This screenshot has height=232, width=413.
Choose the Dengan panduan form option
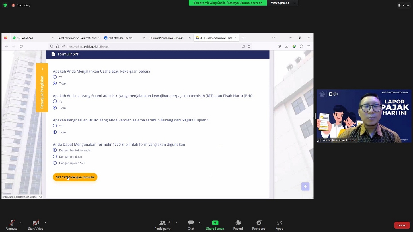pos(55,157)
